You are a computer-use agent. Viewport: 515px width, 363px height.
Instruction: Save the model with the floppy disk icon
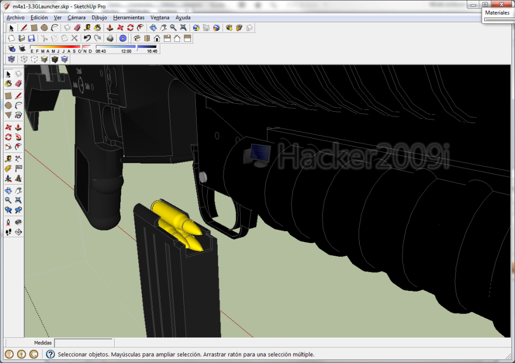click(x=31, y=38)
